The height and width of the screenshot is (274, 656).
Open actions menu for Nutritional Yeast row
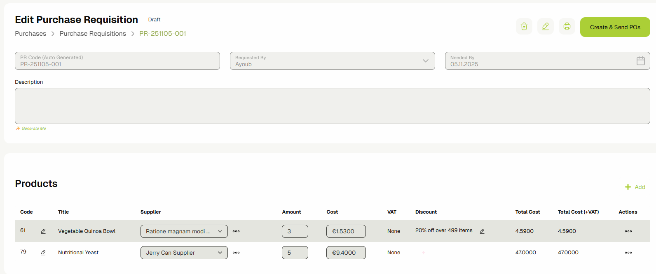[x=628, y=253]
